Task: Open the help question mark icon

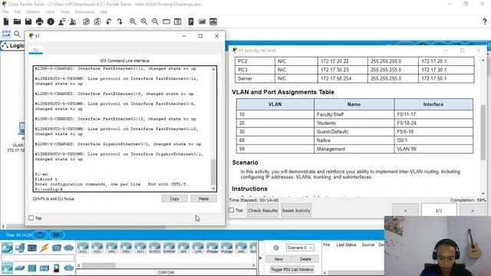Action: 484,21
